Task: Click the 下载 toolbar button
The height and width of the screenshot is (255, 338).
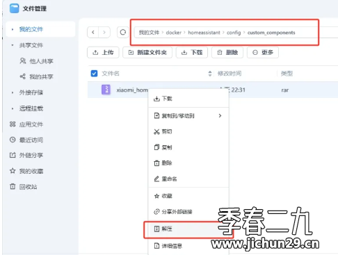Action: click(x=192, y=53)
